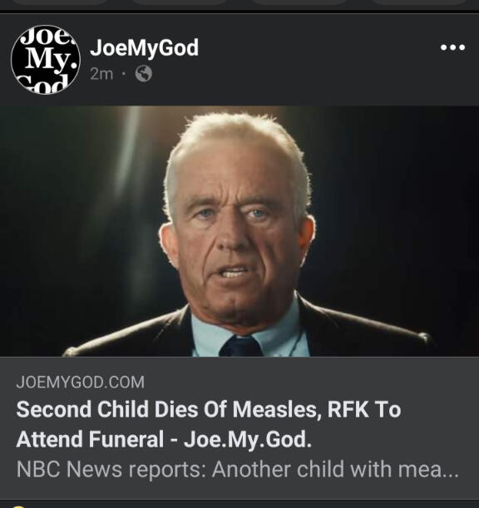Click the globe public-audience icon
The width and height of the screenshot is (479, 508).
click(x=144, y=74)
